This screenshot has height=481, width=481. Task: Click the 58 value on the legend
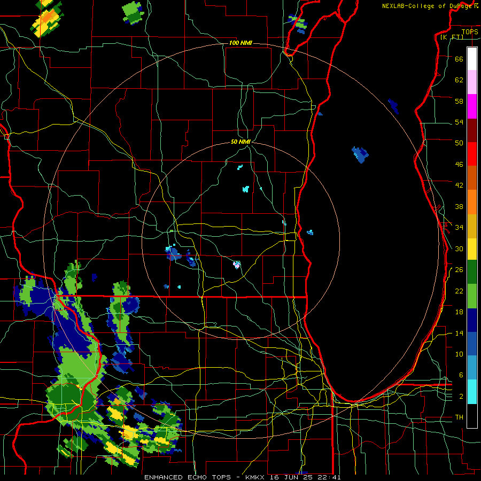(x=459, y=101)
